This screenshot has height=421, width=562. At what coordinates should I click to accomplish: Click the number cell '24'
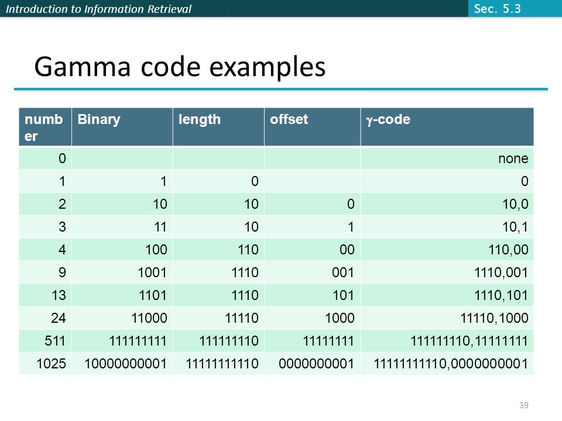pos(45,318)
